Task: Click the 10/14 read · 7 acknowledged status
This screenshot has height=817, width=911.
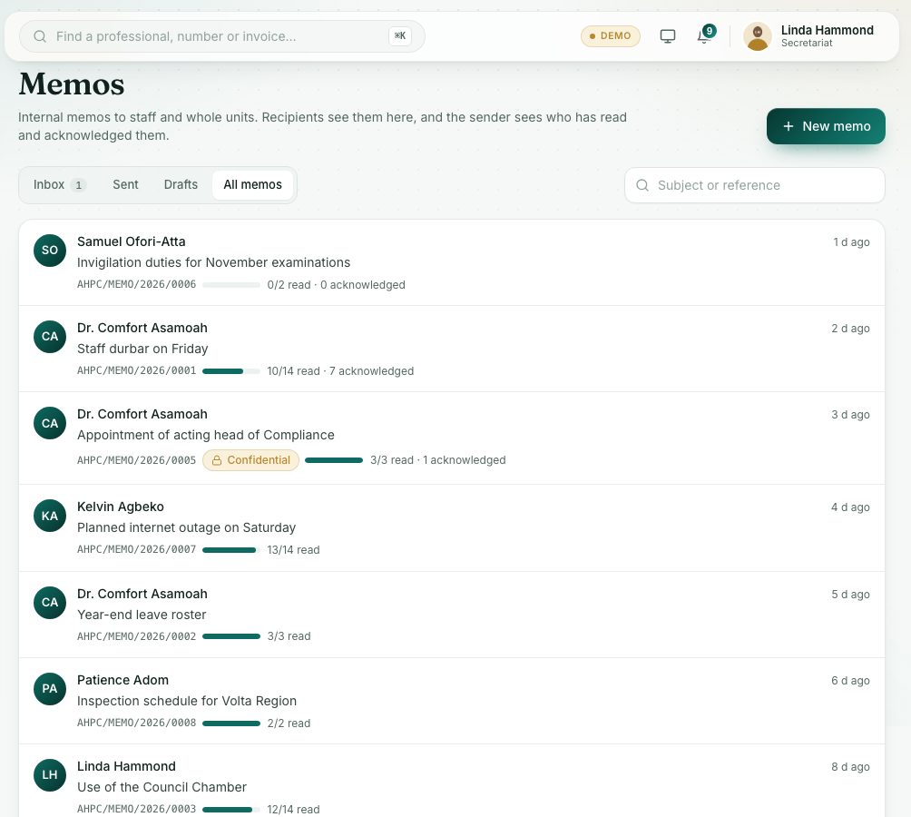Action: click(340, 371)
